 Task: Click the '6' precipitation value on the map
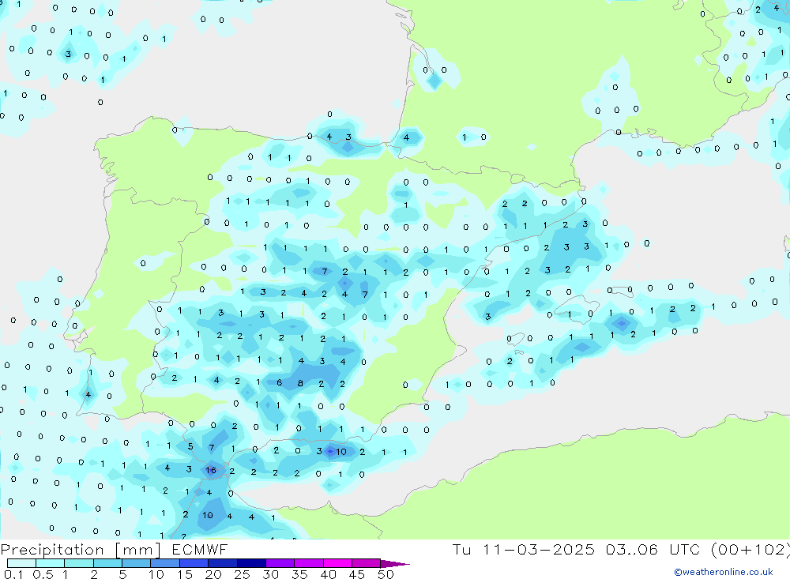coord(279,382)
